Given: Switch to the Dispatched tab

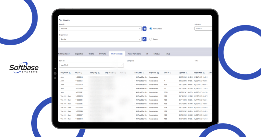Looking at the screenshot, I should pos(79,54).
